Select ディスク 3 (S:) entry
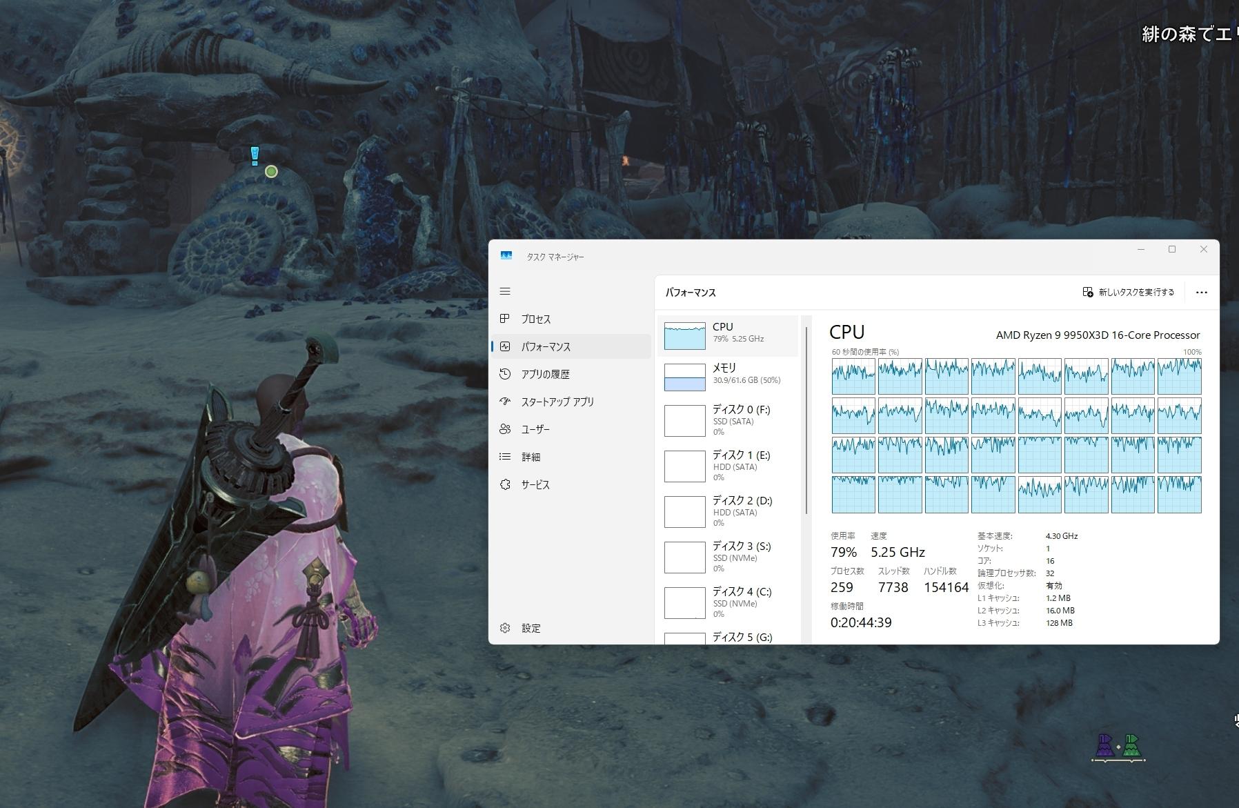 point(728,557)
